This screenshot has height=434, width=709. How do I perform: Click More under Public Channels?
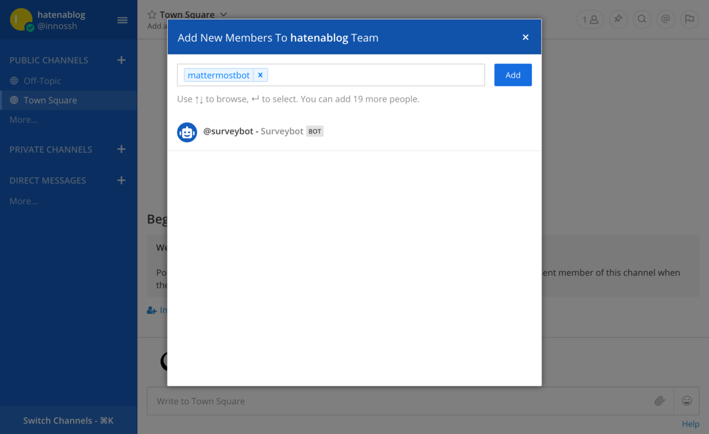coord(24,119)
